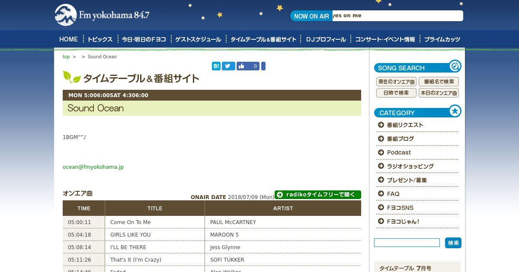Open プレゼント/募集 category link
Image resolution: width=519 pixels, height=272 pixels.
pyautogui.click(x=407, y=180)
